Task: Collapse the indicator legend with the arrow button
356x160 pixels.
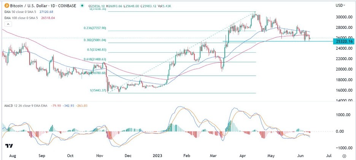Action: pos(8,24)
